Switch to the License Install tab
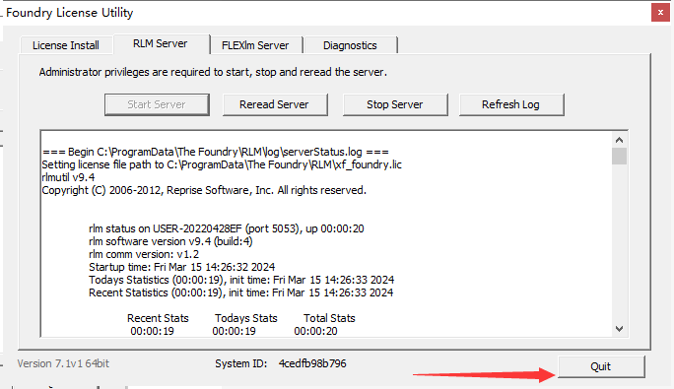Image resolution: width=674 pixels, height=389 pixels. tap(66, 45)
